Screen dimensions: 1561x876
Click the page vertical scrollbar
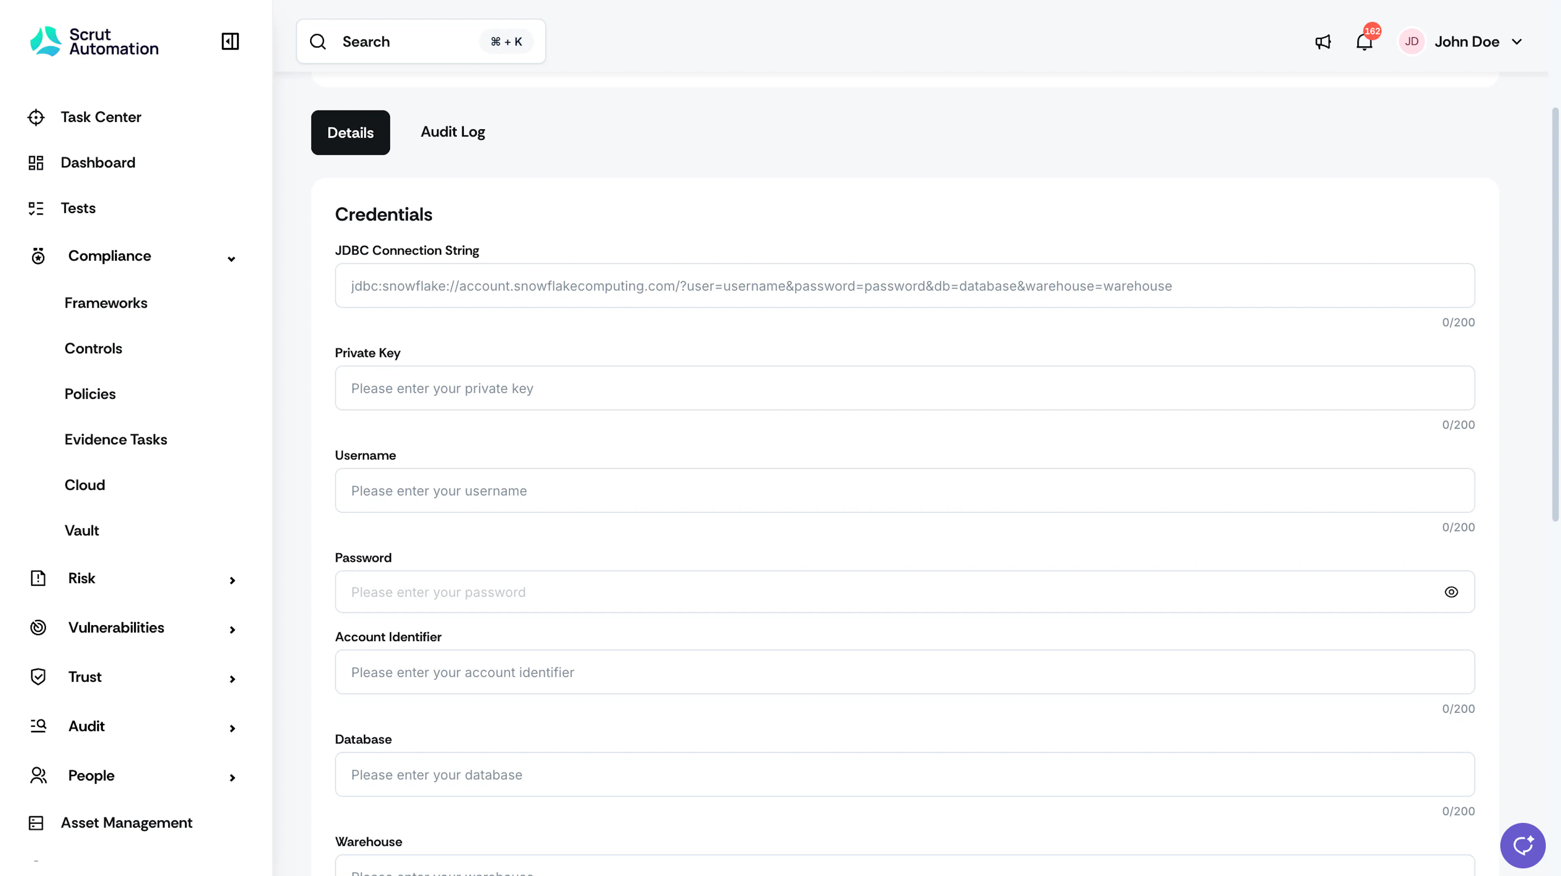coord(1554,314)
